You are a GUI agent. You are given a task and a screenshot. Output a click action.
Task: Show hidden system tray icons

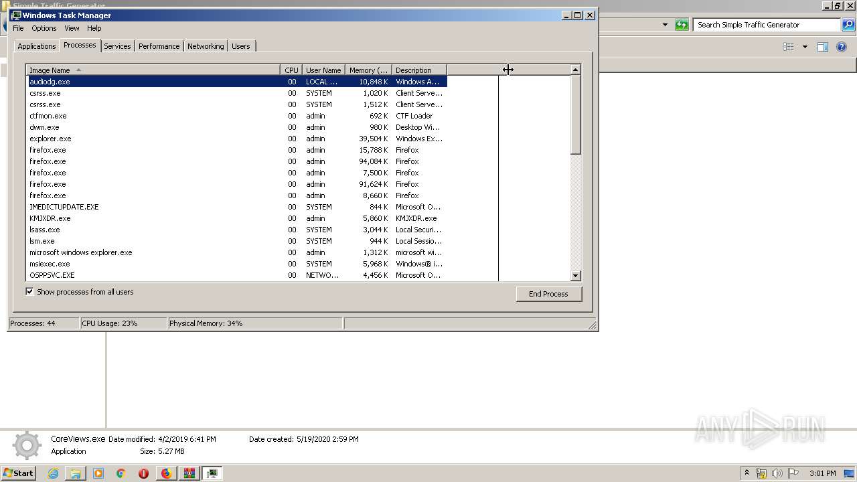747,473
